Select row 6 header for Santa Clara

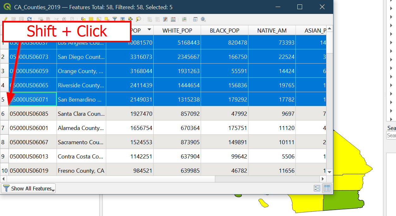(3, 114)
